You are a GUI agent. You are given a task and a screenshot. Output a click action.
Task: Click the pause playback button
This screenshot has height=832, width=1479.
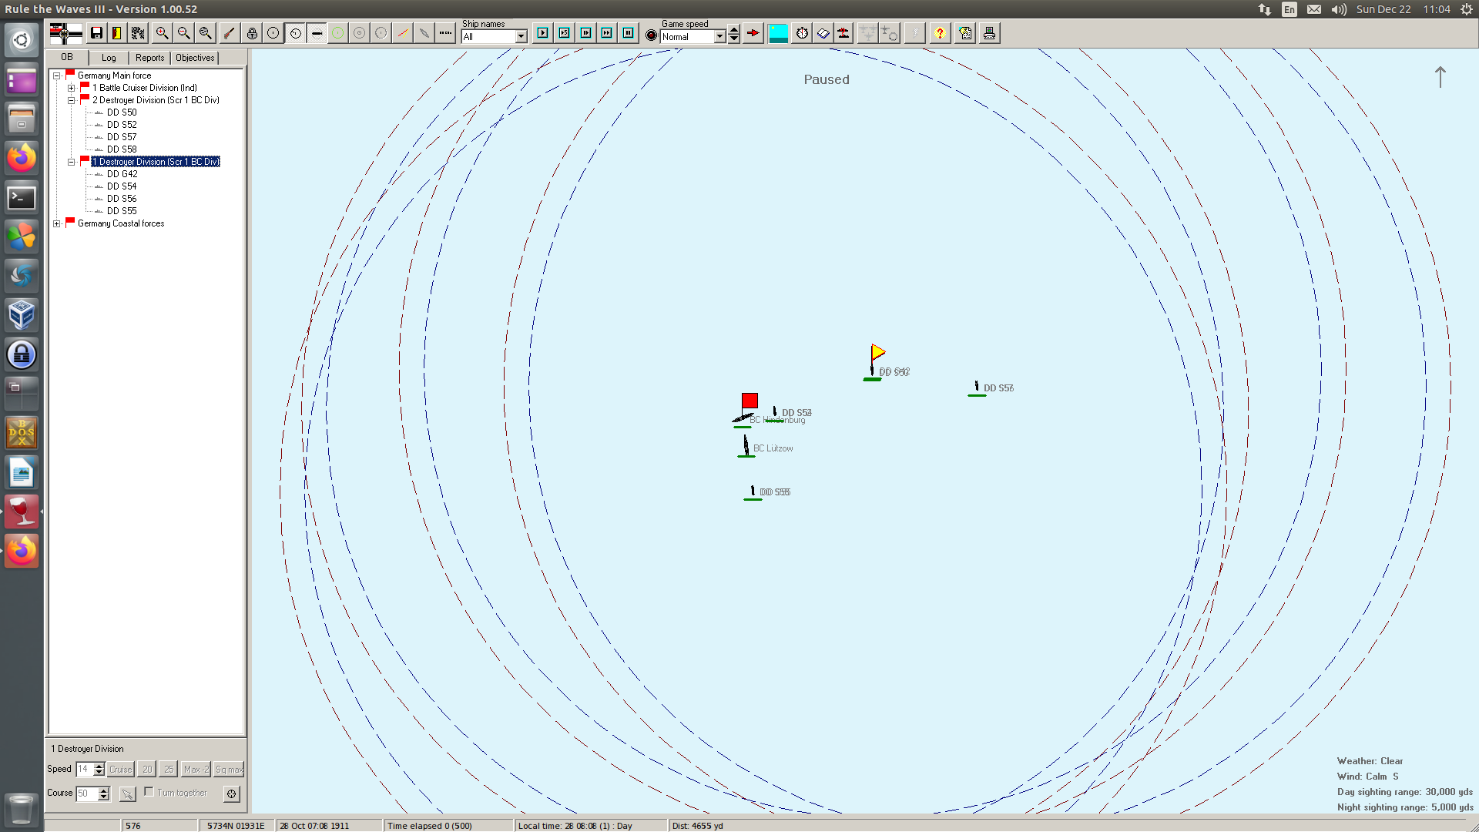pyautogui.click(x=629, y=33)
